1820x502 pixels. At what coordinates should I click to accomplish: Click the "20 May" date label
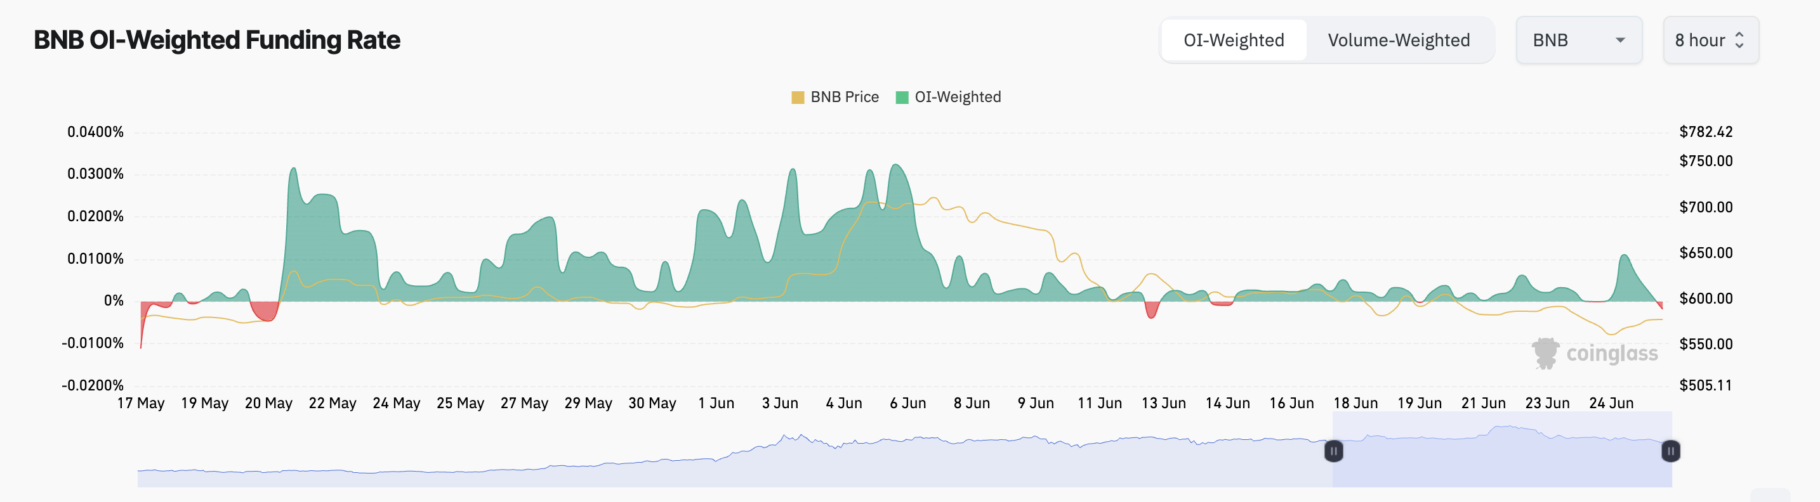pos(268,403)
